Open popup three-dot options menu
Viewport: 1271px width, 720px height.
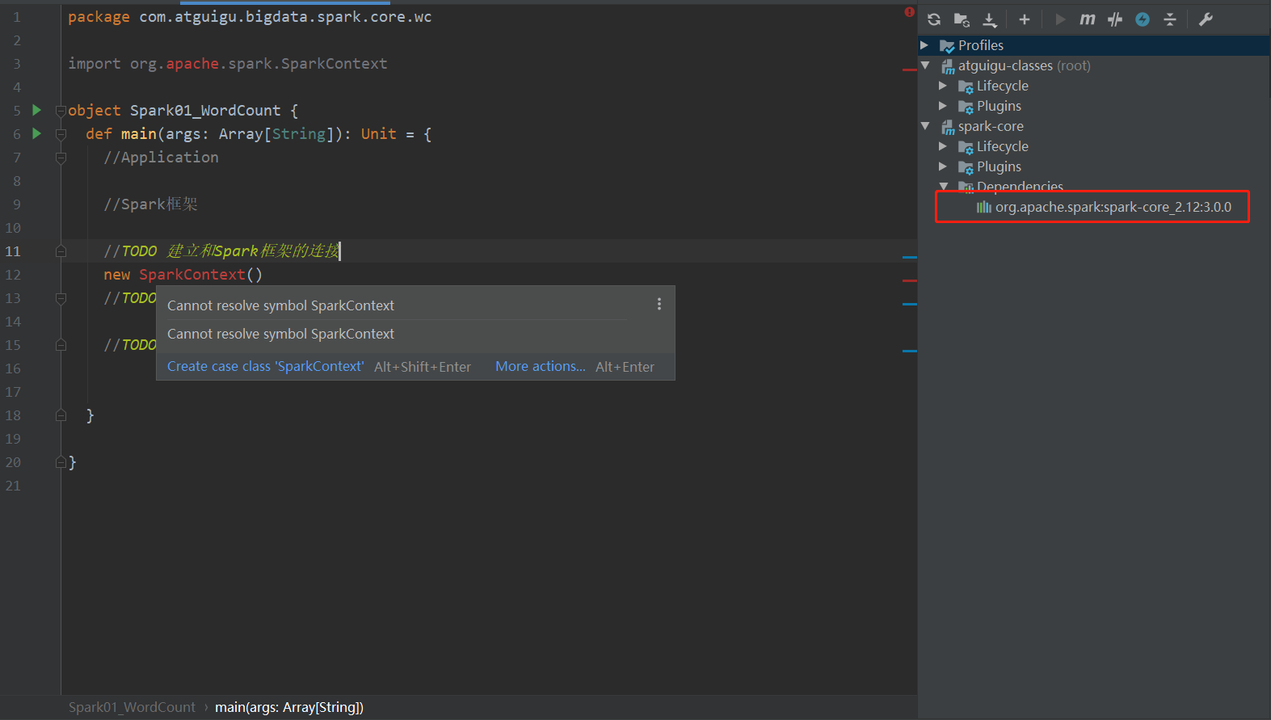659,304
